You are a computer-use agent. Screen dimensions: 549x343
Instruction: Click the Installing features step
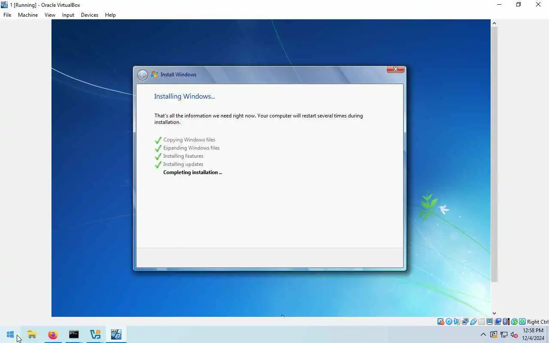[183, 156]
